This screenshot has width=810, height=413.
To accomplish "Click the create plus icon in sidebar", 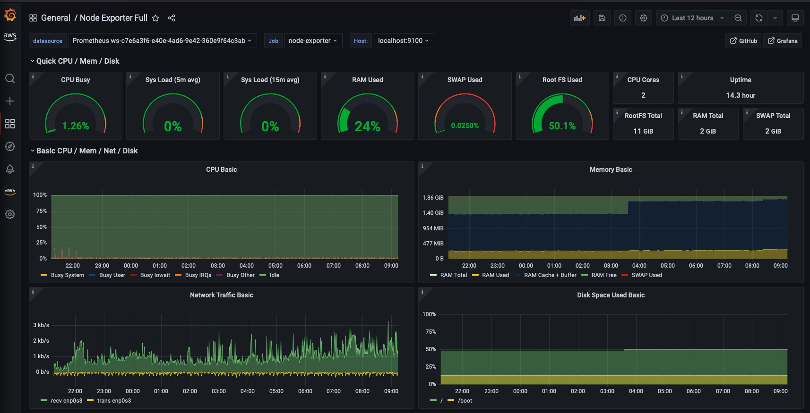I will click(x=10, y=101).
